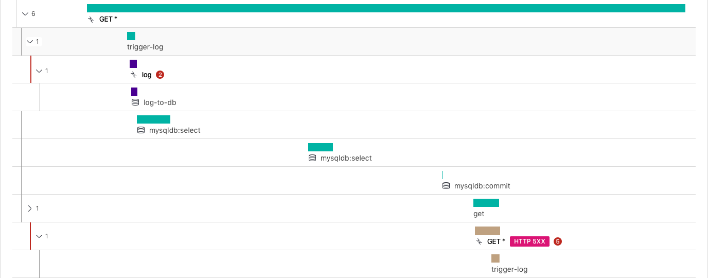Click the tan trigger-log duration bar

(x=495, y=258)
